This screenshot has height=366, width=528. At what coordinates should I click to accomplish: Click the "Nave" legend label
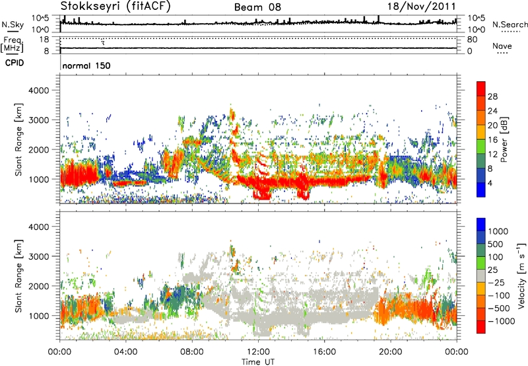[502, 46]
